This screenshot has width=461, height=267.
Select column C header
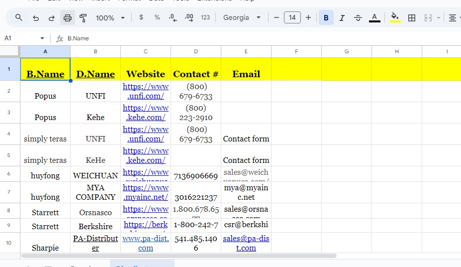[x=146, y=51]
